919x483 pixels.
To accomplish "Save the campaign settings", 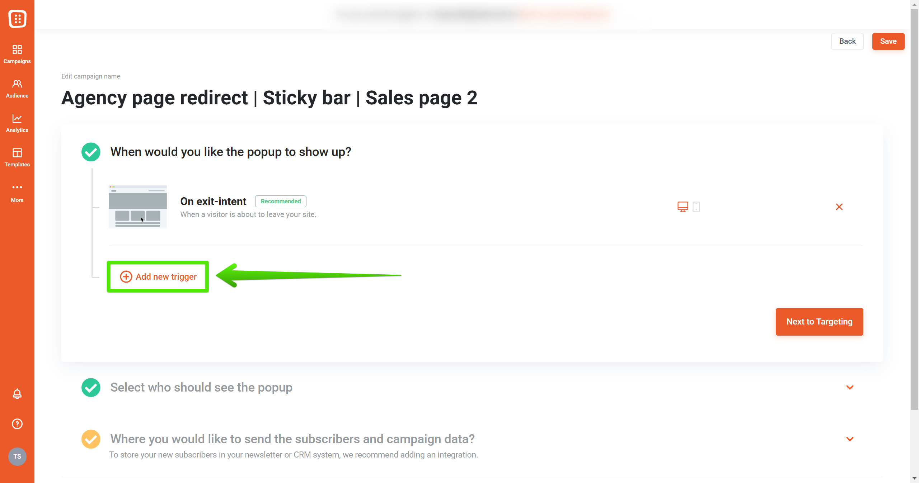I will click(888, 41).
